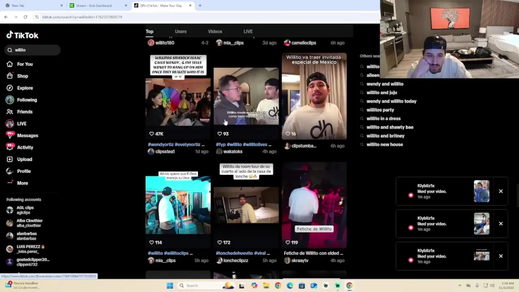Image resolution: width=519 pixels, height=292 pixels.
Task: Dismiss the bottom Klybliz1x liked notification
Action: pyautogui.click(x=501, y=256)
